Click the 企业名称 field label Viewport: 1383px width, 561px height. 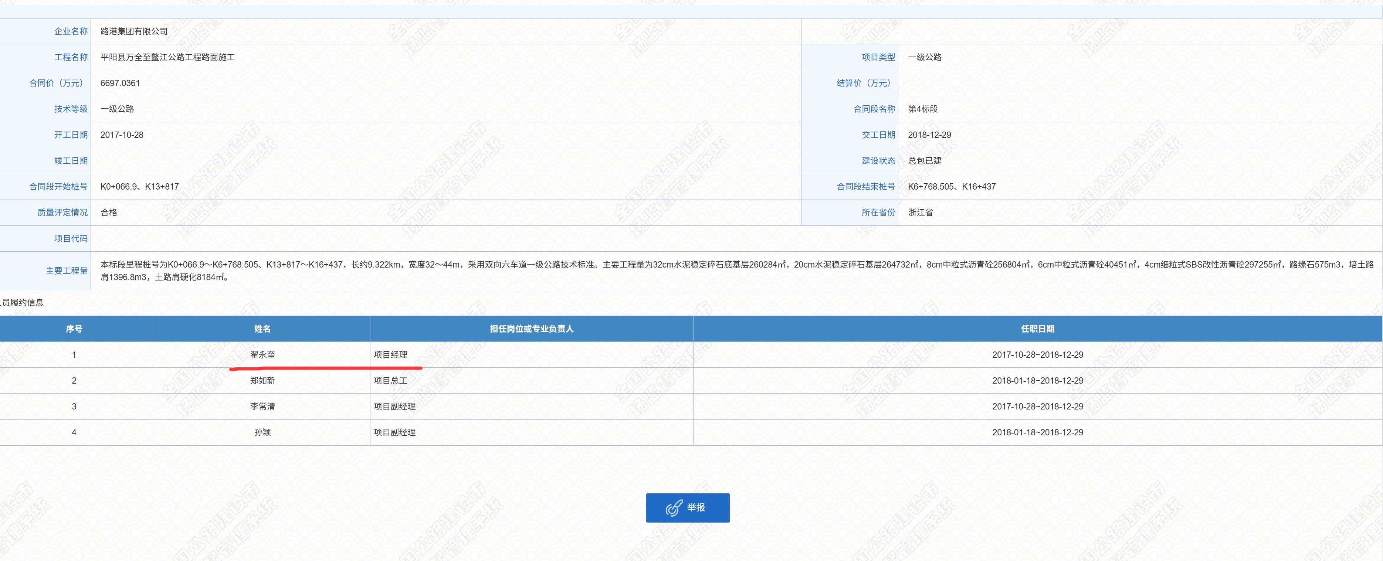coord(71,31)
